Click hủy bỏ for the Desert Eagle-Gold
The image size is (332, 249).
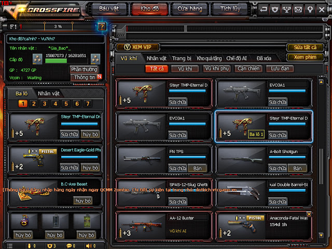pyautogui.click(x=90, y=168)
